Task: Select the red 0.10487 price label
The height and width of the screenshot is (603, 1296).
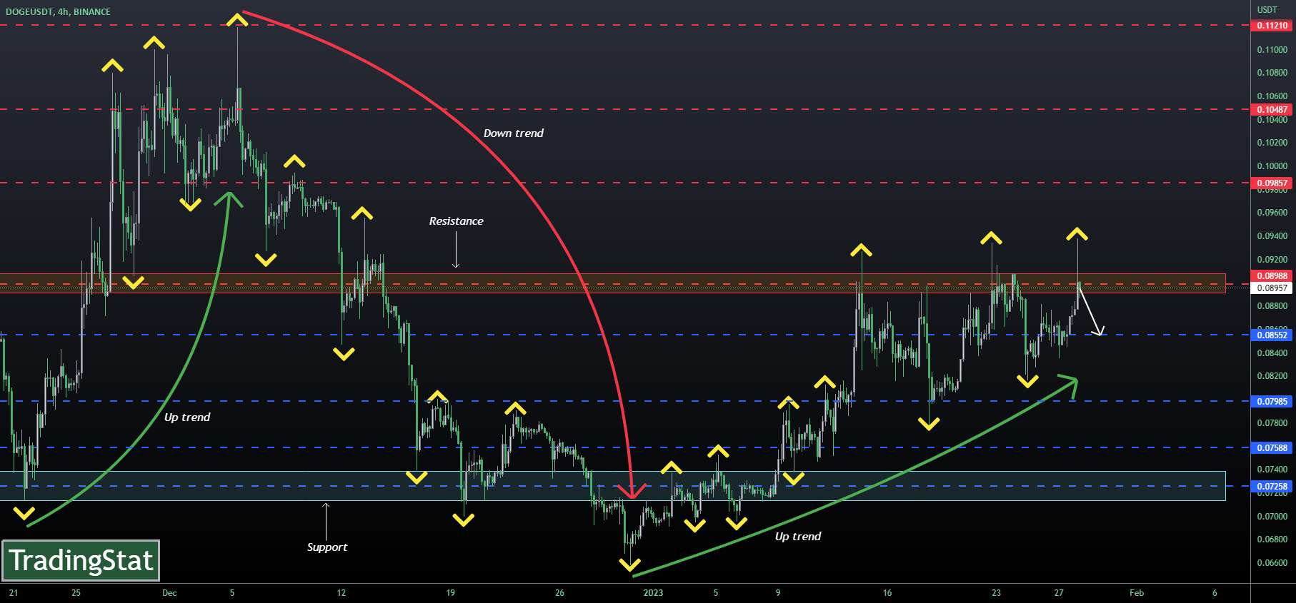Action: coord(1272,110)
